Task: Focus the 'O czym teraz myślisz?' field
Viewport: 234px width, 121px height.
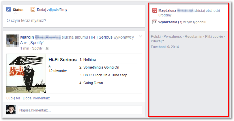Action: pyautogui.click(x=74, y=20)
